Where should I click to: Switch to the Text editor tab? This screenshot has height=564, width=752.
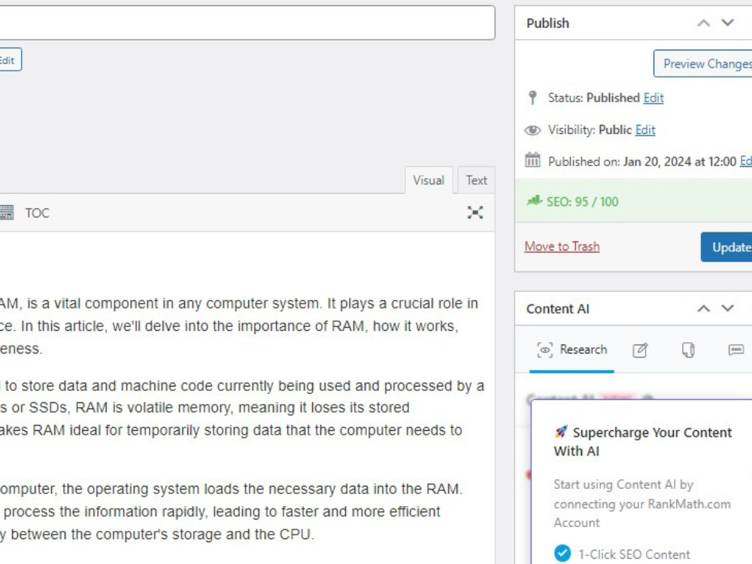point(476,180)
